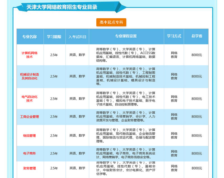This screenshot has height=178, width=224.
Task: Click 2.5年 in the 计算机网络技术 row
Action: point(54,55)
